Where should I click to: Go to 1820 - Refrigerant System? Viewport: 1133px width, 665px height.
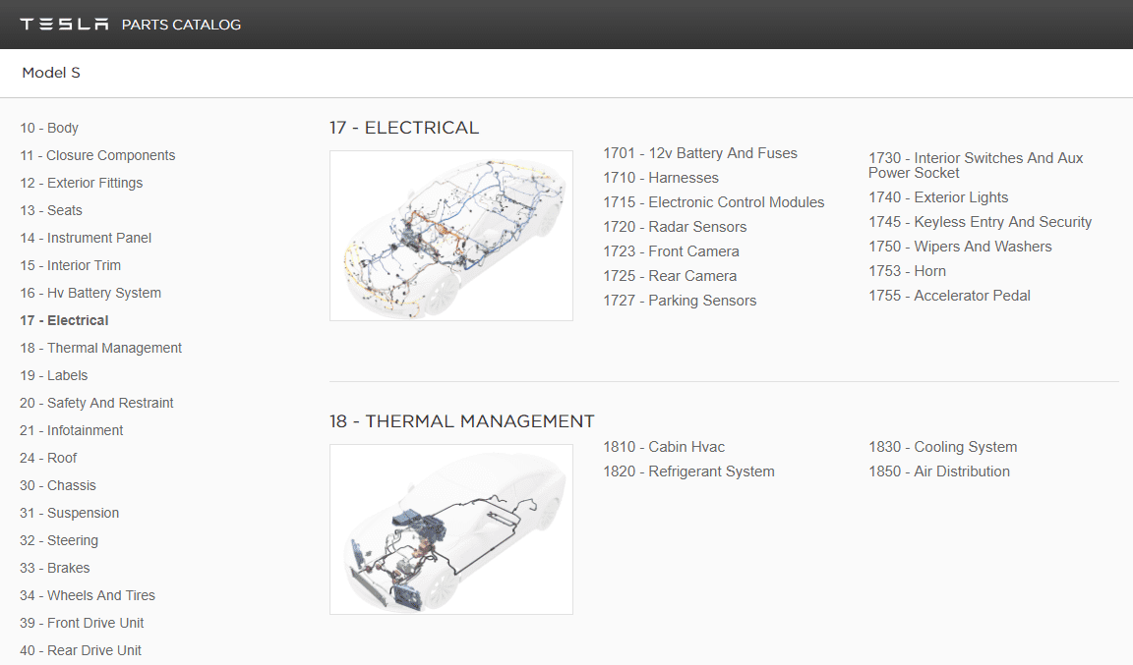688,471
